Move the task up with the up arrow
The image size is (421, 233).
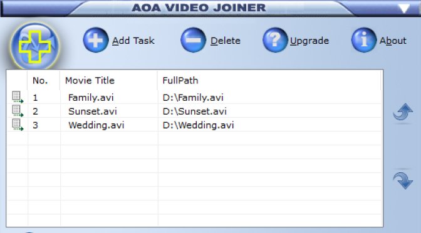(403, 112)
